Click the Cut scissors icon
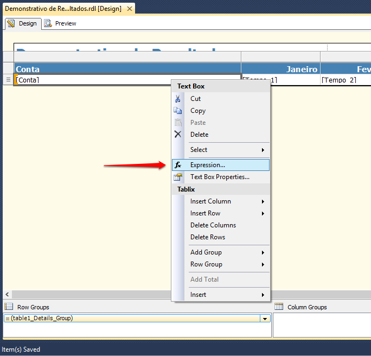This screenshot has height=356, width=371. [x=178, y=99]
